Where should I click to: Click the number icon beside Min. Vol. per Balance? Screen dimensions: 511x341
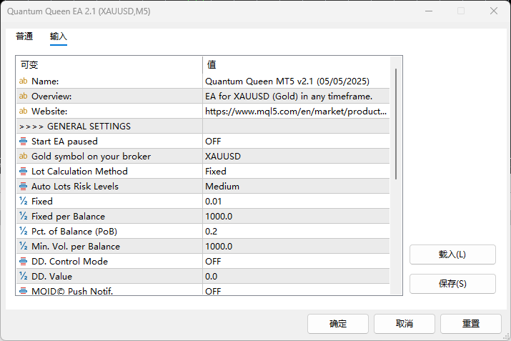point(23,246)
